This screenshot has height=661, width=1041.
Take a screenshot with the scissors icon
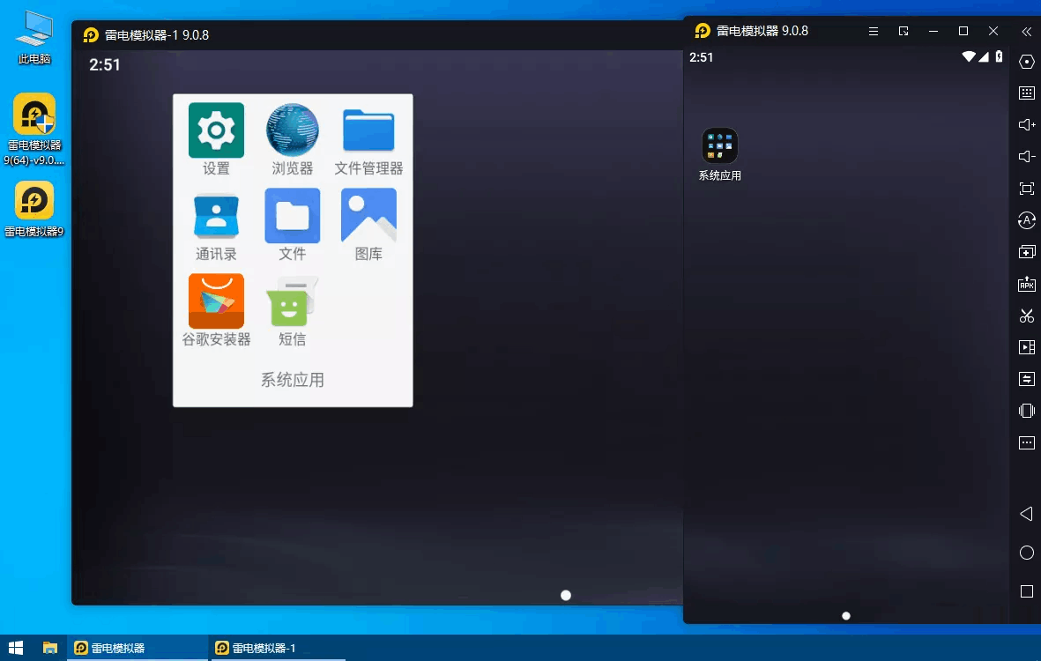coord(1026,315)
